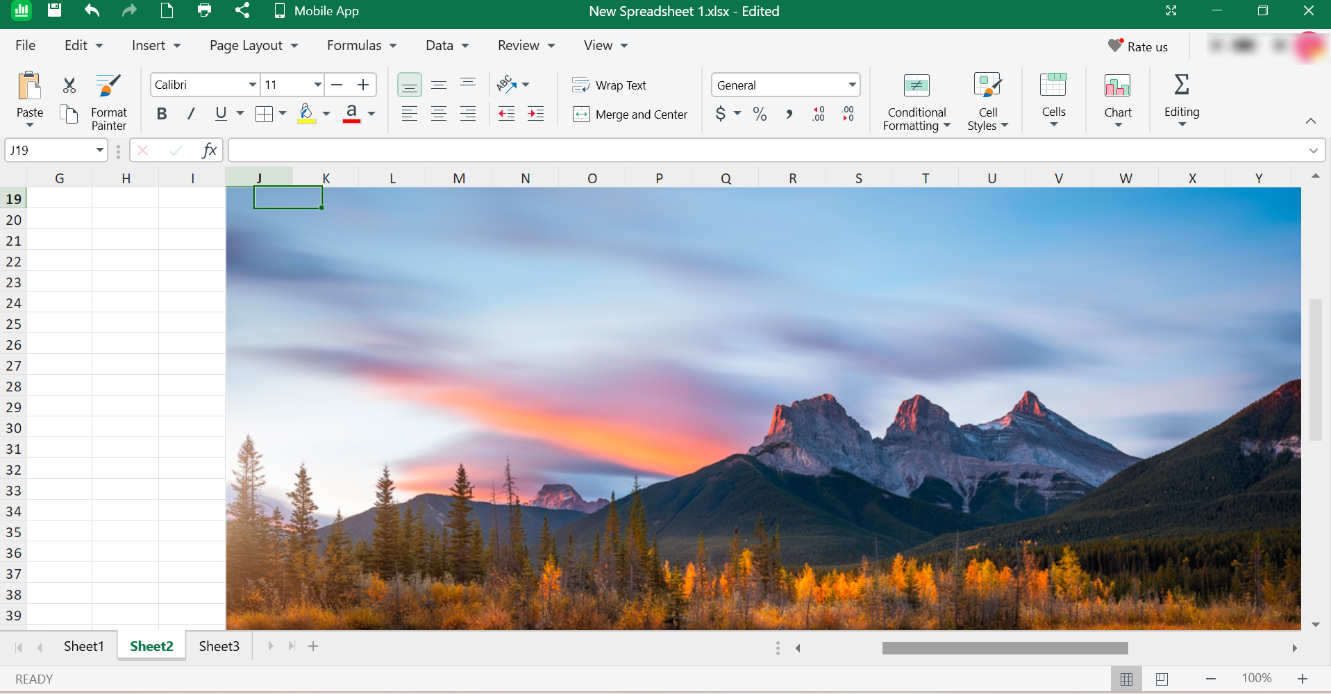Toggle Wrap Text on the cell
The width and height of the screenshot is (1331, 694).
coord(609,85)
